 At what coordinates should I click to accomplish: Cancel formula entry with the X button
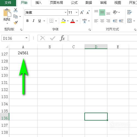click(43, 38)
